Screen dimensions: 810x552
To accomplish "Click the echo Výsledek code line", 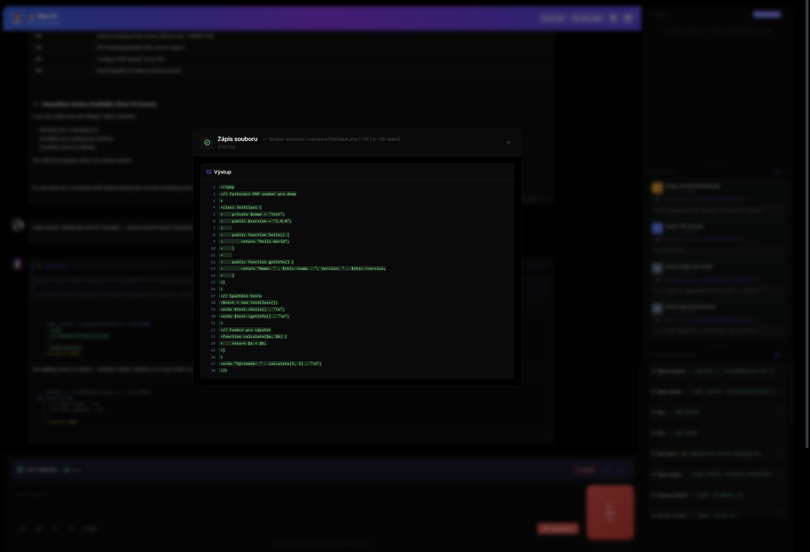I will [271, 364].
